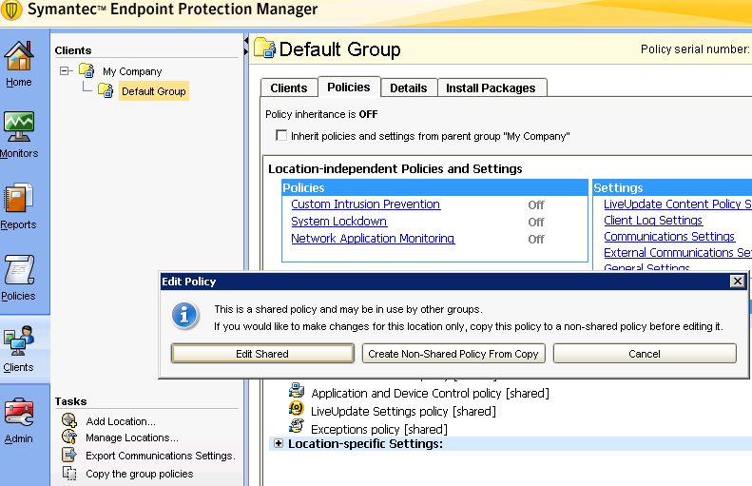Open the Details tab
The width and height of the screenshot is (752, 486).
click(409, 87)
